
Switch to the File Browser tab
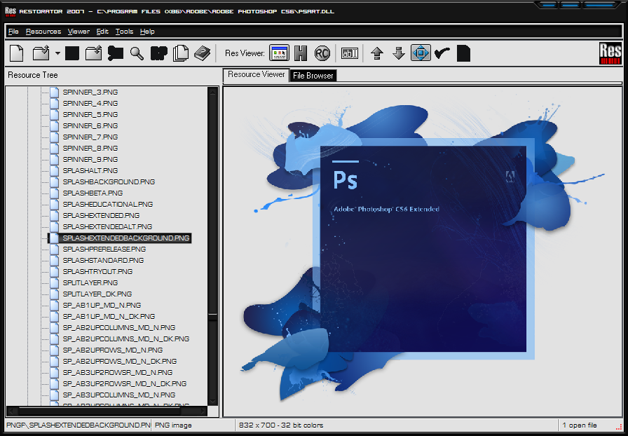pyautogui.click(x=313, y=75)
